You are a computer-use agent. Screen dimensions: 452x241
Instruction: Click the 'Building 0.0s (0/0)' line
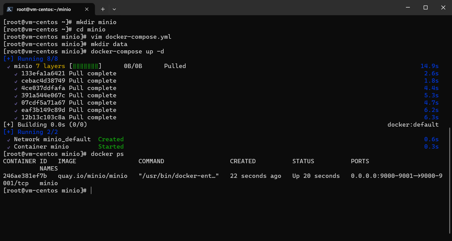tap(45, 125)
